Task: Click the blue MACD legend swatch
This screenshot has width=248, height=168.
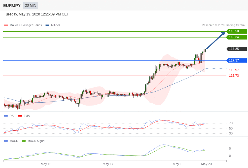Action: coord(6,141)
